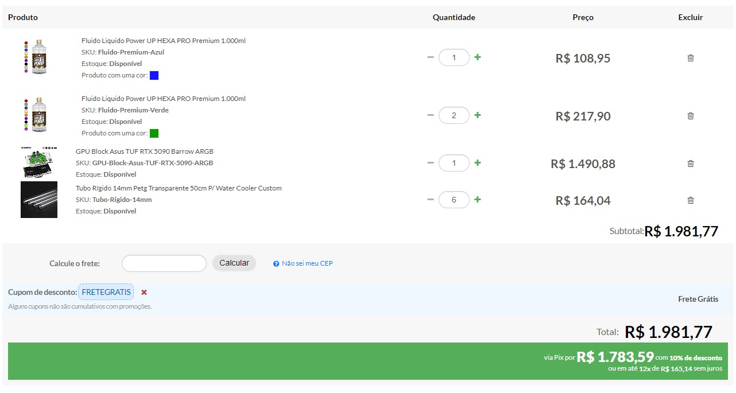
Task: Delete the blue Fluido Premium-Azul item
Action: point(691,58)
